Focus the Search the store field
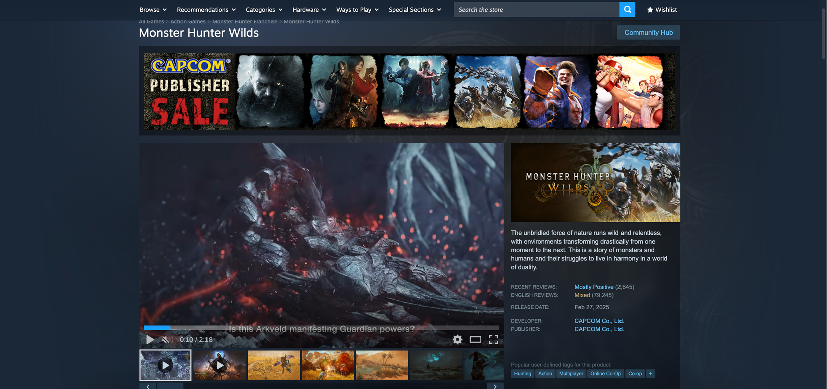The image size is (827, 389). click(x=536, y=9)
